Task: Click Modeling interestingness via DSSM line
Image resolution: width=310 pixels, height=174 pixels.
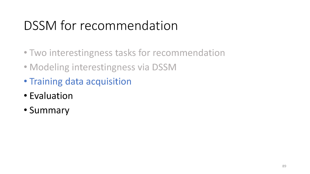Action: (x=103, y=67)
